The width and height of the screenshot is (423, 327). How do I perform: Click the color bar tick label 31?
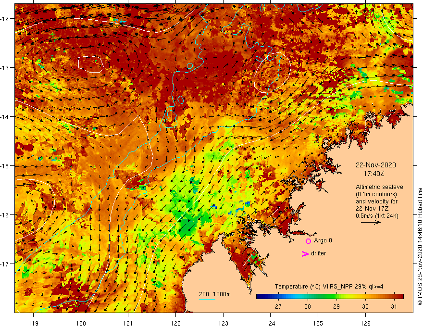[x=394, y=306]
